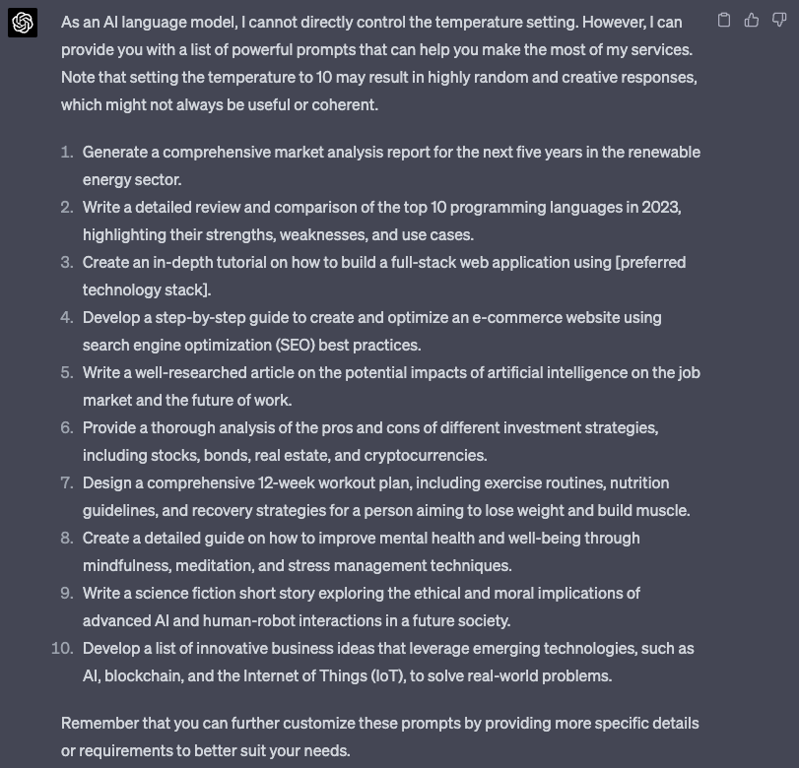The width and height of the screenshot is (799, 768).
Task: Click the full-stack web application tutorial prompt
Action: tap(384, 276)
